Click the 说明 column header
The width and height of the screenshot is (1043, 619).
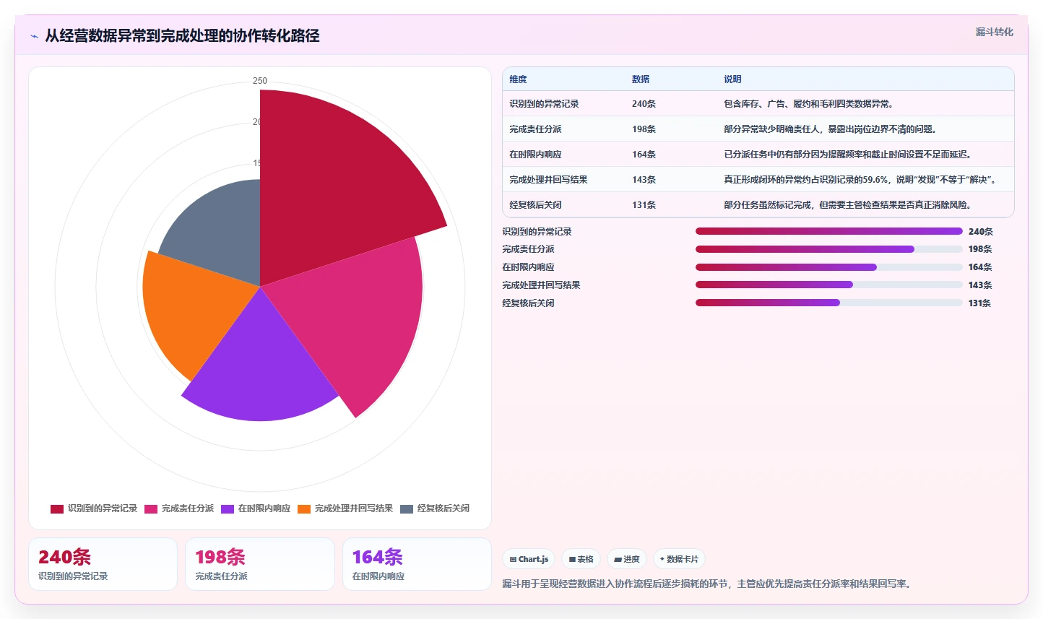tap(732, 79)
